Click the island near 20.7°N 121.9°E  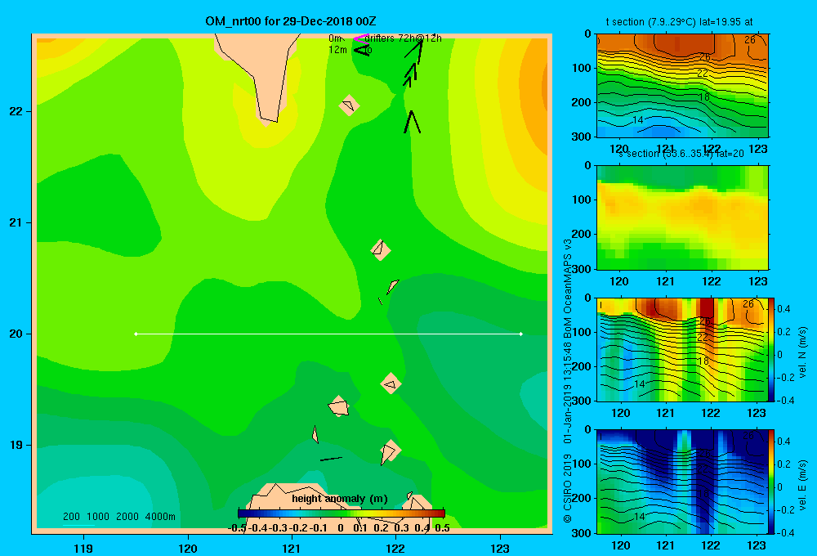click(381, 250)
